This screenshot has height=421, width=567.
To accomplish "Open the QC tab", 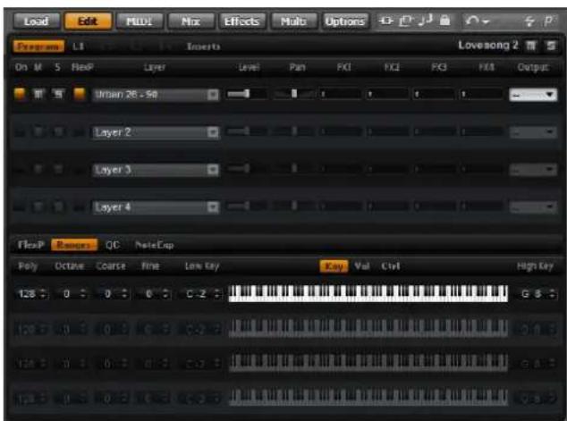I will [113, 245].
